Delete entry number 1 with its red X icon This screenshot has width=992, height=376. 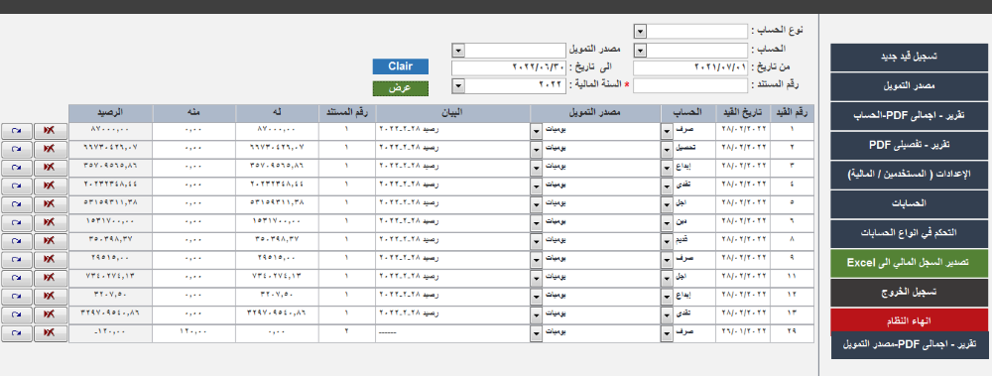click(x=50, y=131)
